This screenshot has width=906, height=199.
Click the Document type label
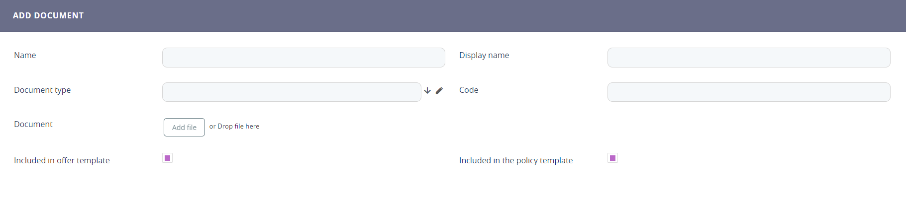[42, 90]
